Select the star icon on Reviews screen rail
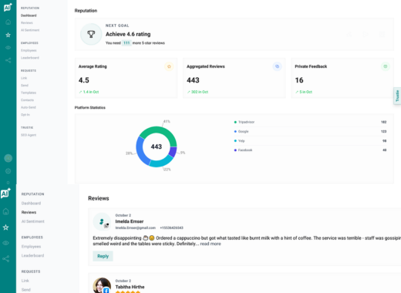Viewport: 401px width, 293px height. [x=5, y=227]
